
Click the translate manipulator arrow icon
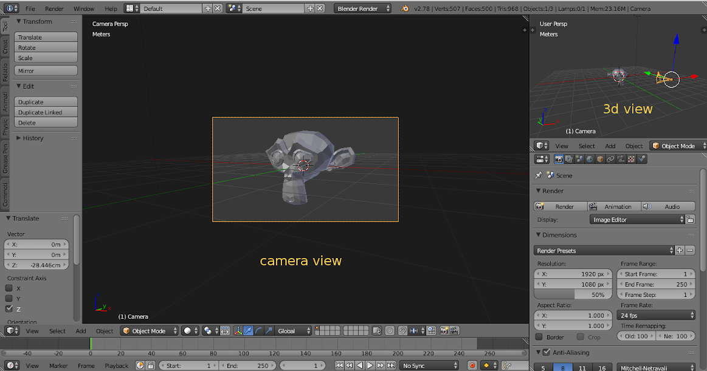tap(248, 331)
